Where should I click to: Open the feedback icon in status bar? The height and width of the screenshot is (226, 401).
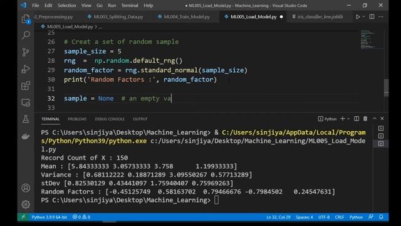click(x=371, y=217)
